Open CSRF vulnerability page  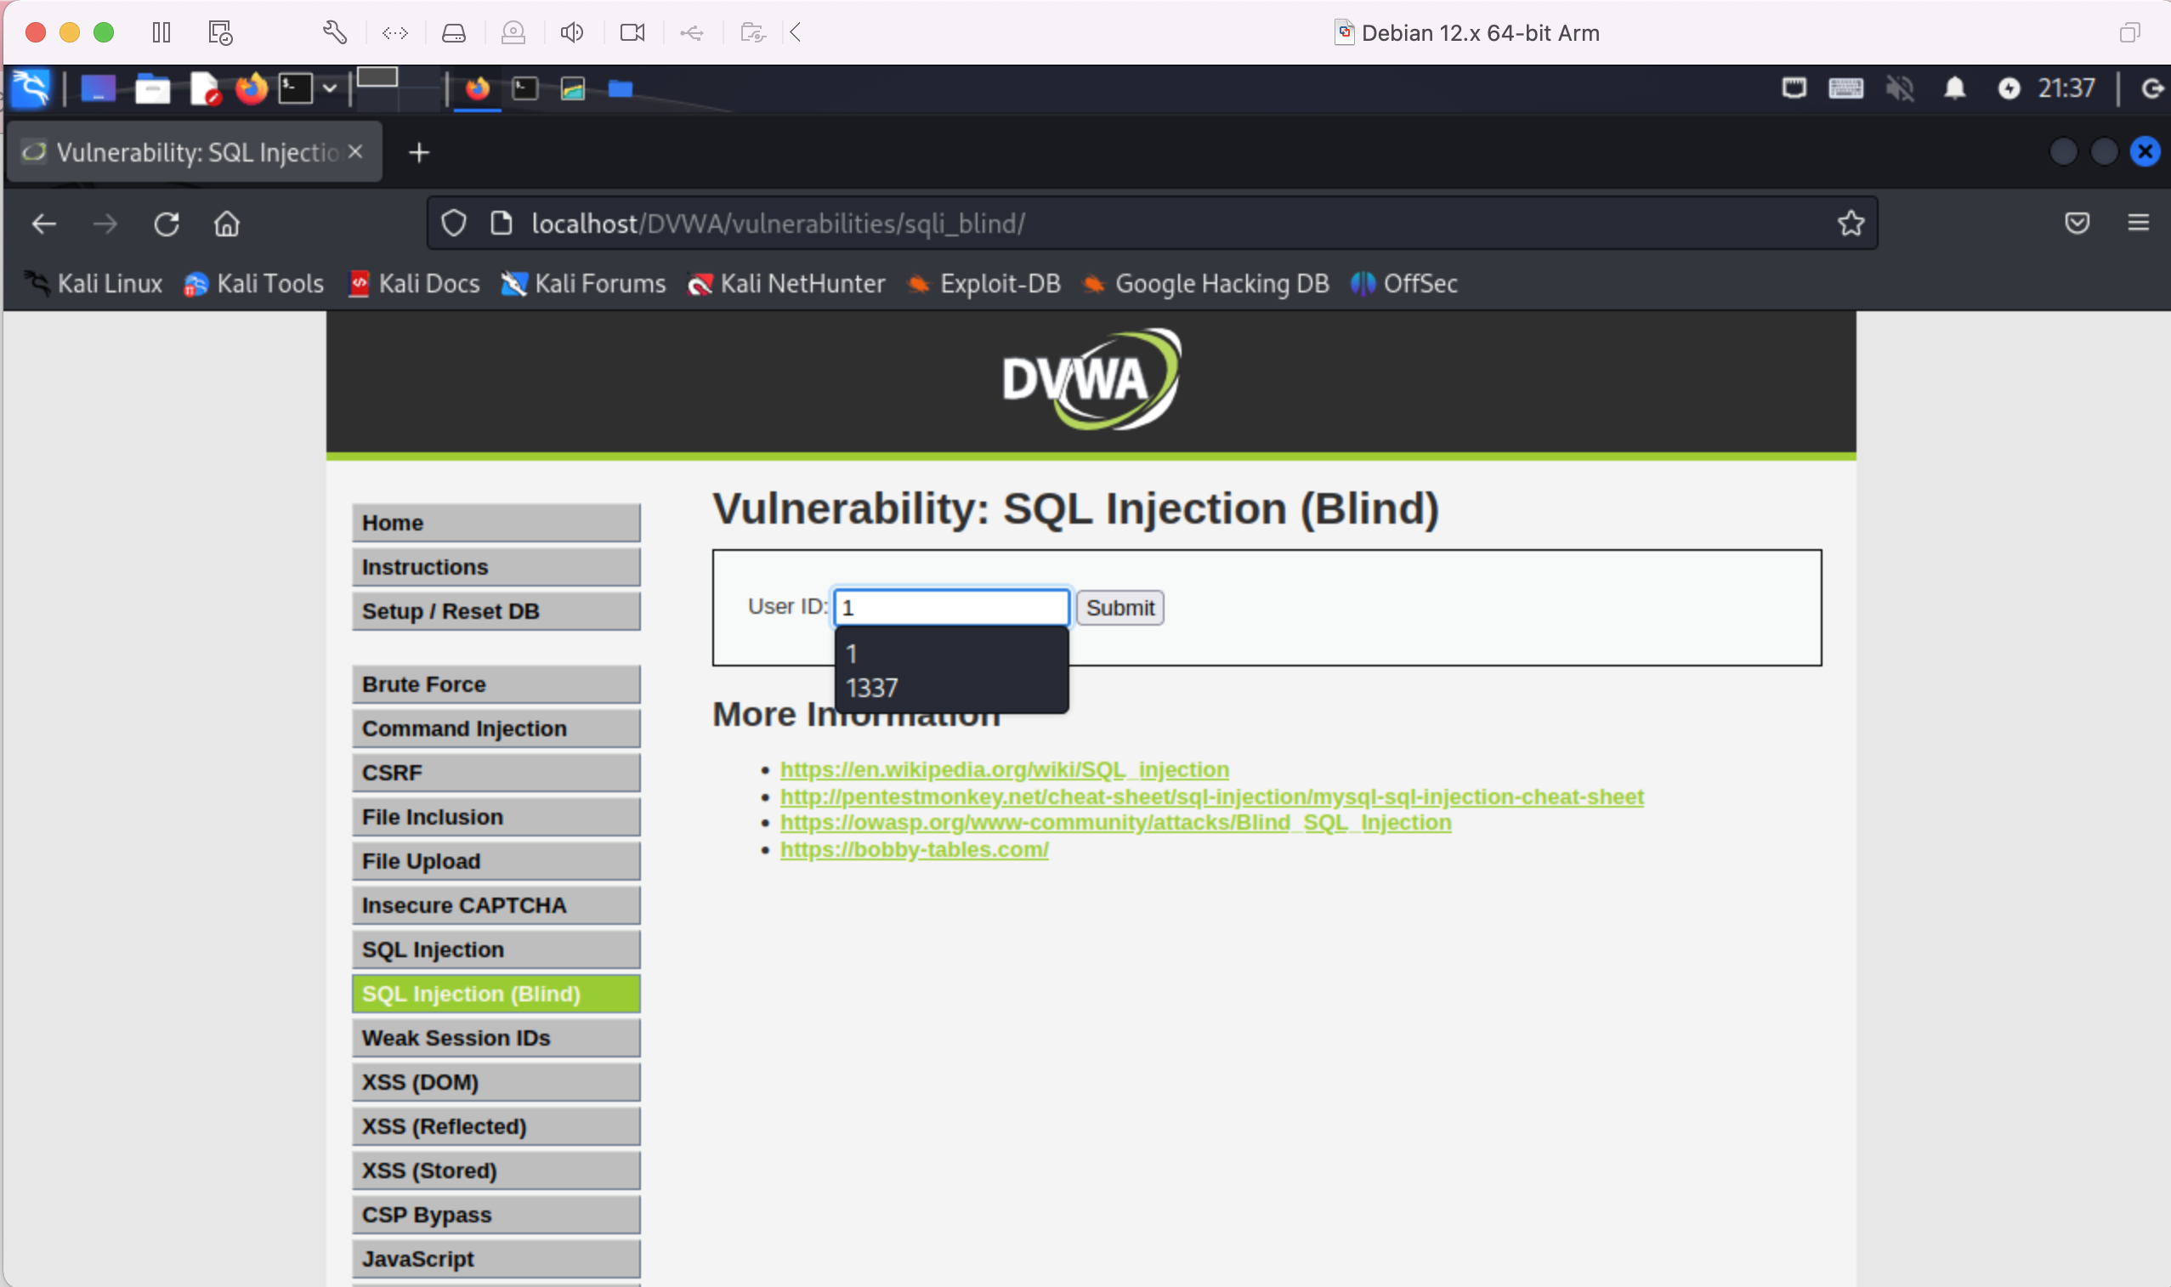click(x=496, y=773)
